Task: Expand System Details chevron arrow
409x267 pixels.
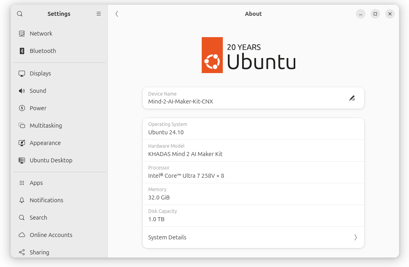Action: (x=355, y=237)
